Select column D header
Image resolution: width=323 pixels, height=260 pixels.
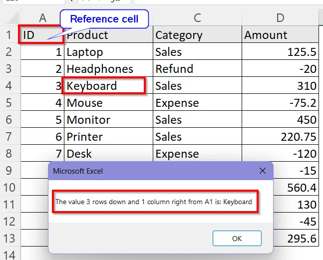tap(280, 18)
